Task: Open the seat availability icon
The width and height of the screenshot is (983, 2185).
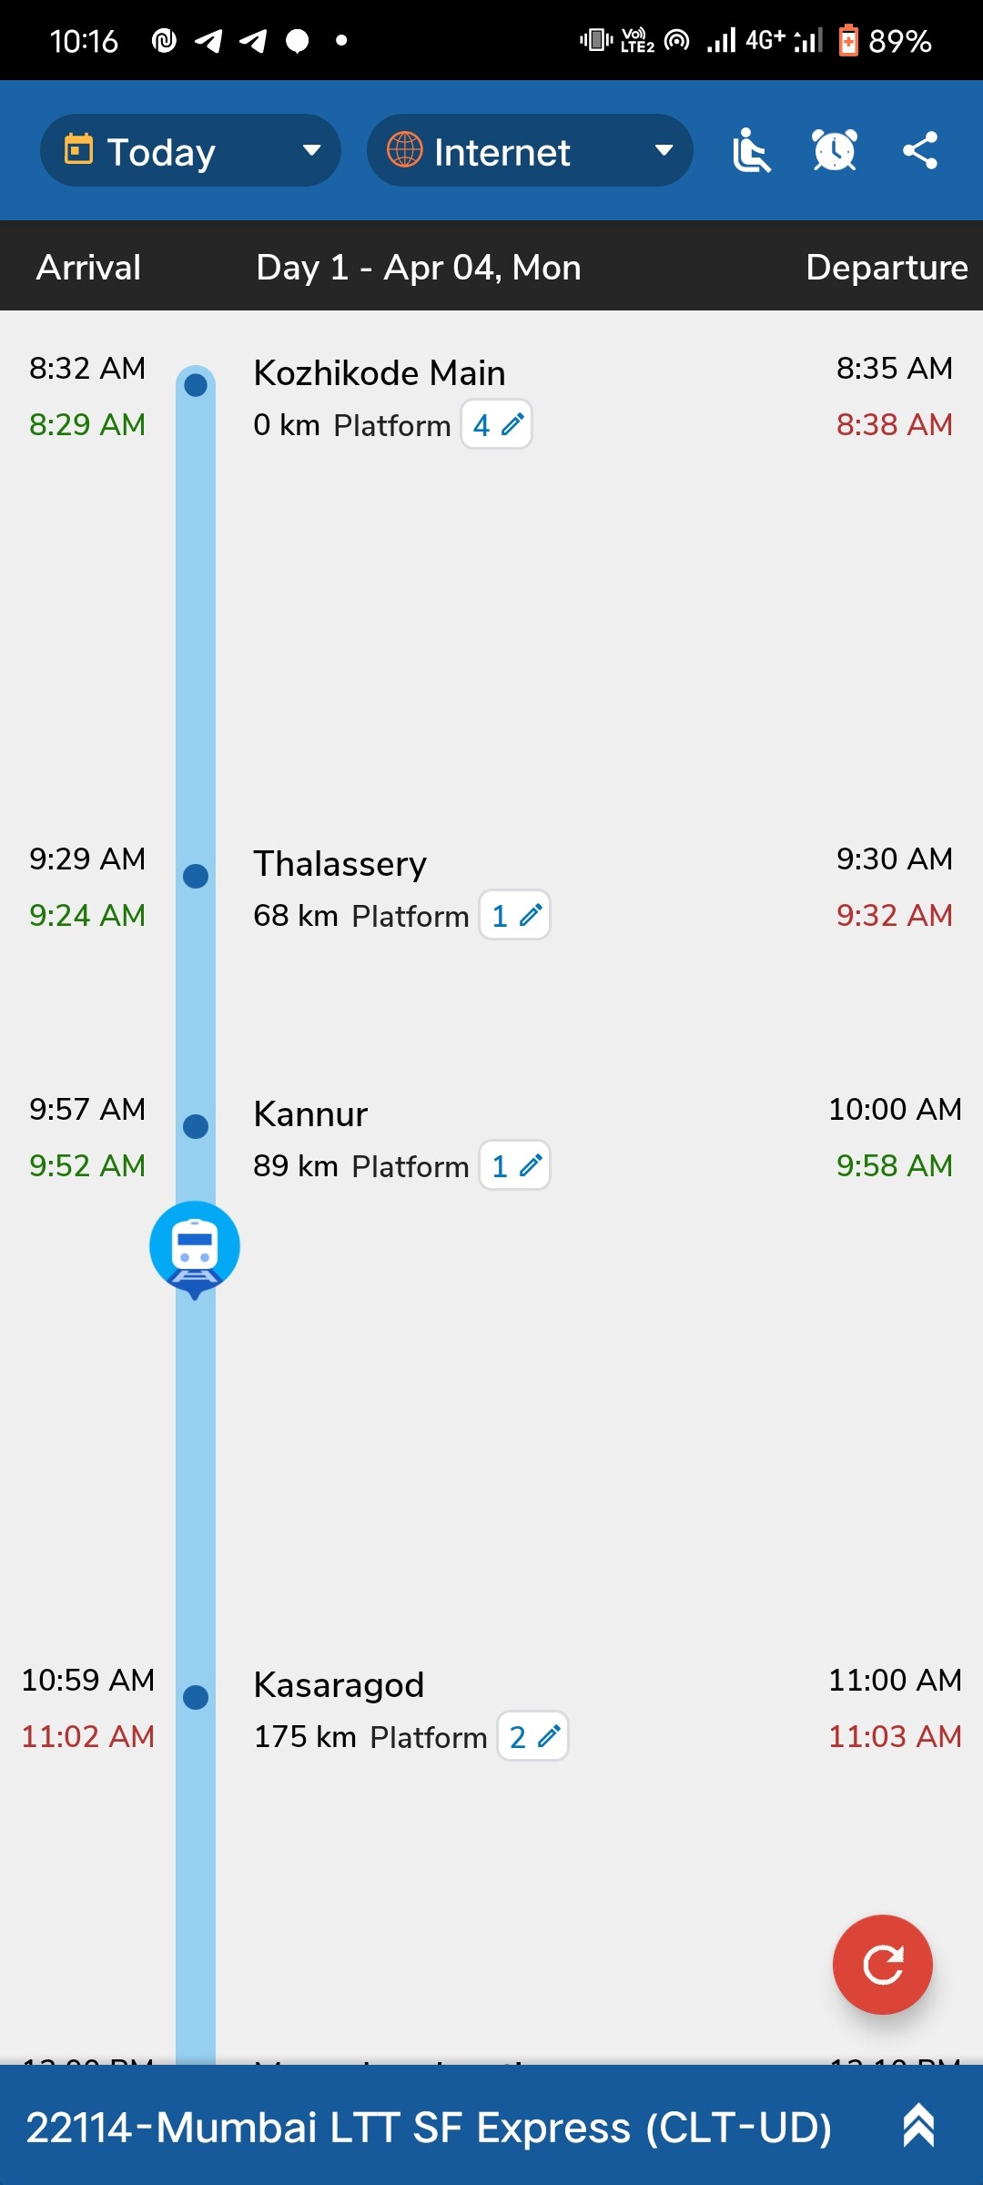Action: (751, 151)
